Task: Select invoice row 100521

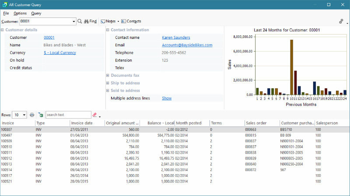Action: point(175,182)
